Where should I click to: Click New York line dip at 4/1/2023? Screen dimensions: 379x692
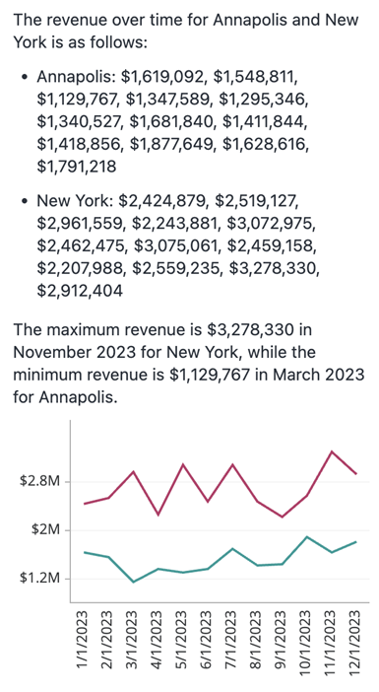[158, 515]
